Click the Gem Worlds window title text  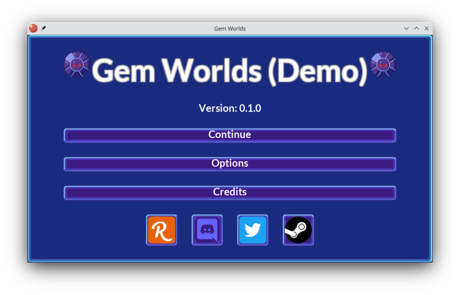click(x=230, y=29)
